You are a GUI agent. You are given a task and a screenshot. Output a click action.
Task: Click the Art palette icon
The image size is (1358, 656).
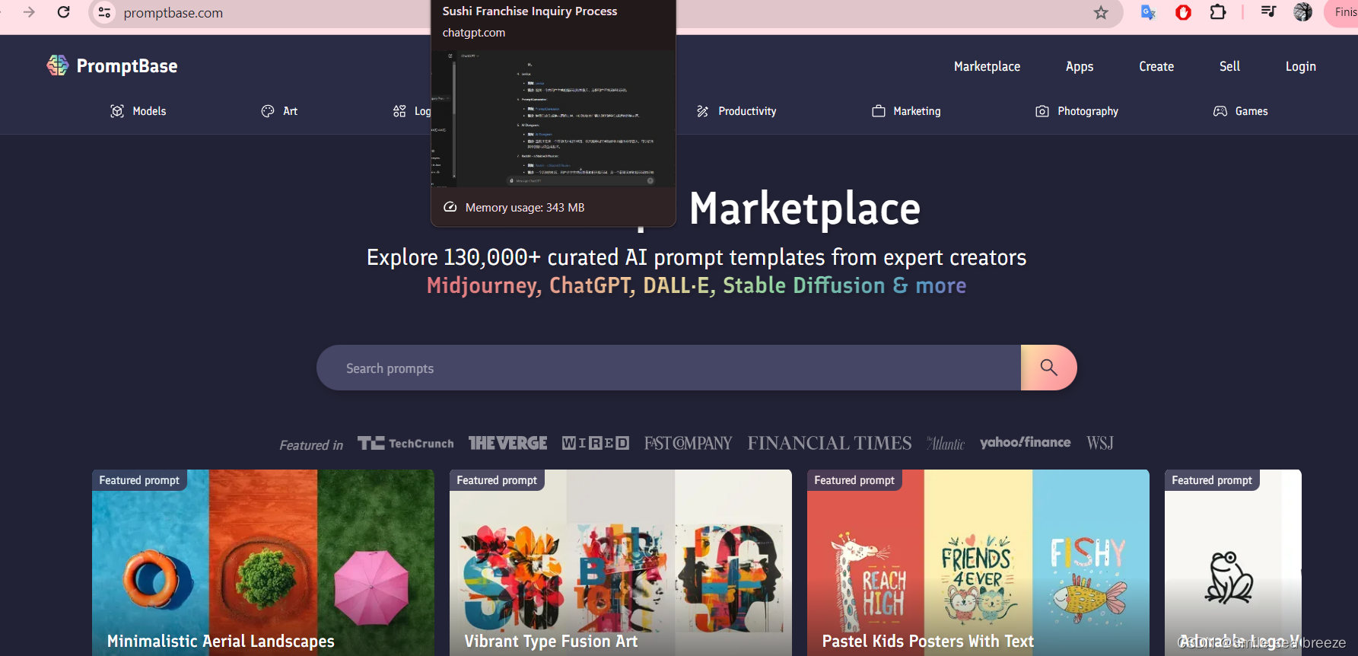point(268,111)
